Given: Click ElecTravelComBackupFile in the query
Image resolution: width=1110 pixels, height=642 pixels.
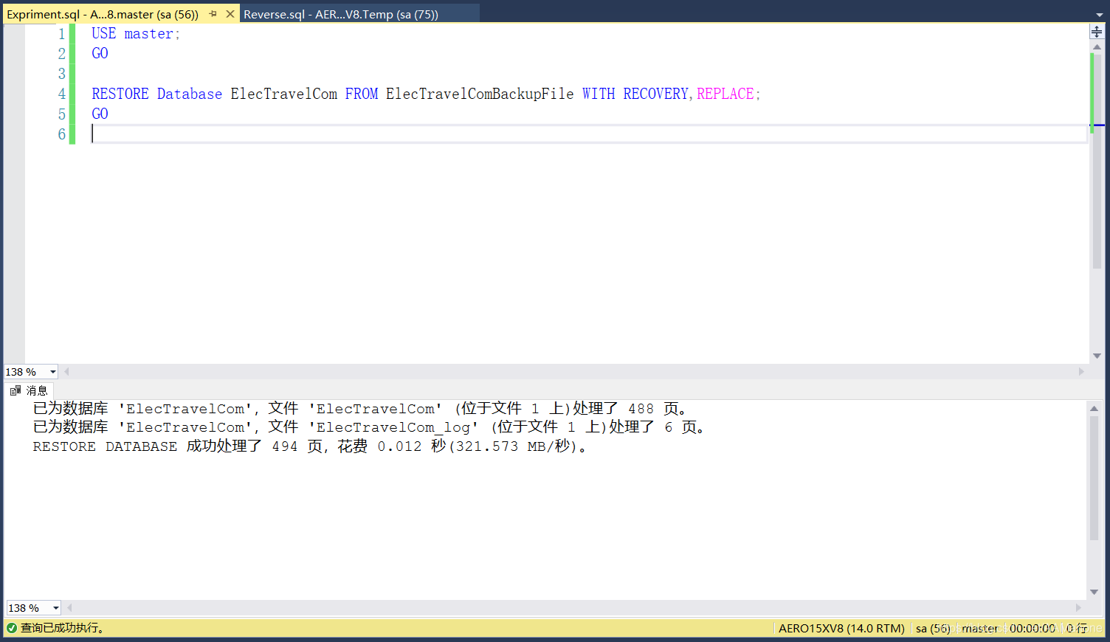Looking at the screenshot, I should click(x=480, y=94).
